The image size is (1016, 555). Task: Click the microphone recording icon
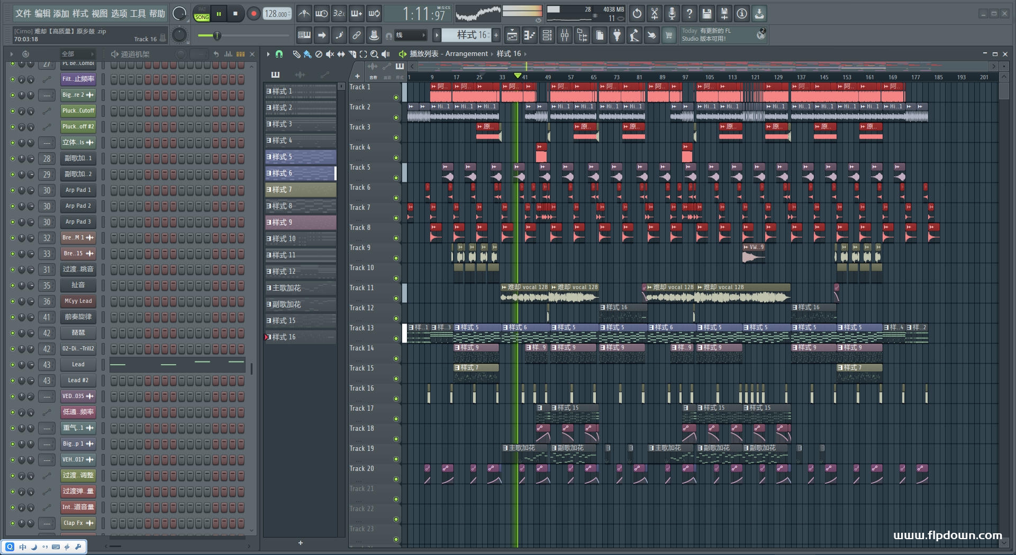pyautogui.click(x=672, y=14)
